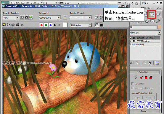Open the Utilities hammer panel tab
This screenshot has width=164, height=114.
[158, 21]
